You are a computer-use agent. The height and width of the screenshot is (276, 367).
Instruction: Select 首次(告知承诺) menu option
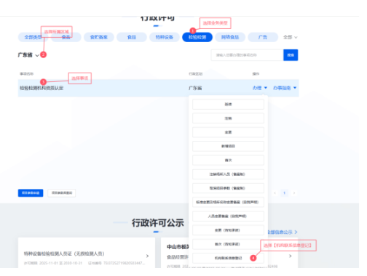(228, 244)
